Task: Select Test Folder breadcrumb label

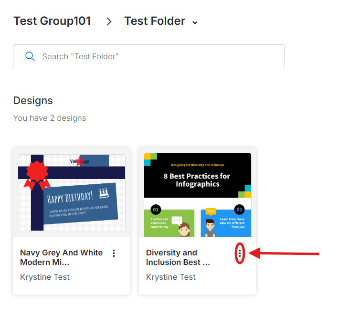Action: click(x=155, y=21)
